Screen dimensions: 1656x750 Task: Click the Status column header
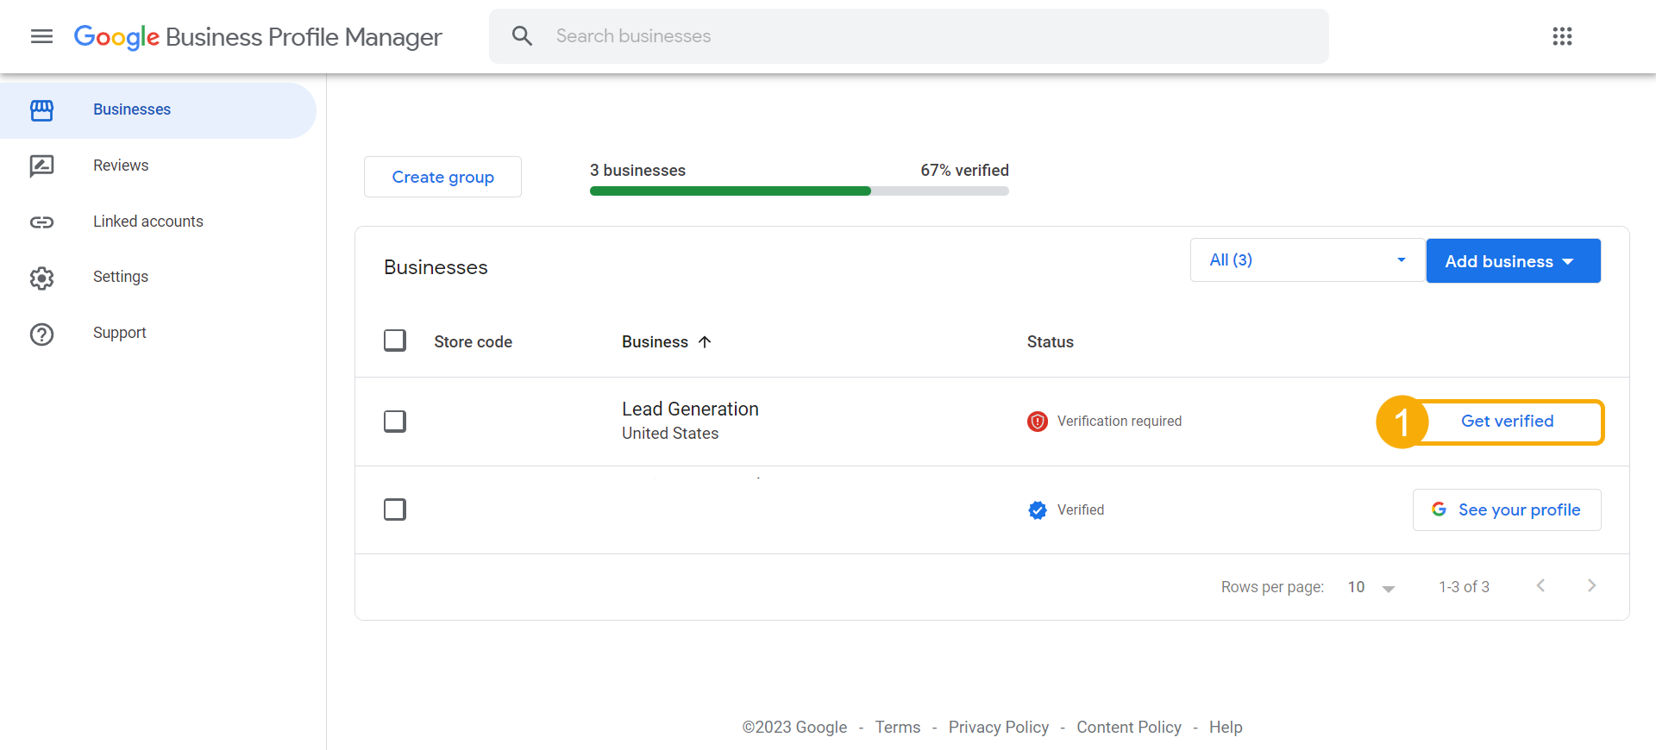tap(1050, 342)
